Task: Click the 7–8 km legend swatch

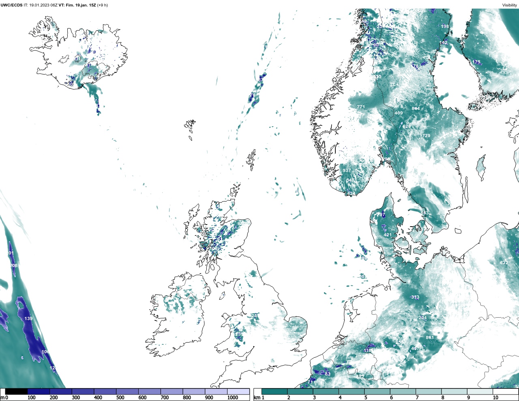Action: tap(428, 392)
